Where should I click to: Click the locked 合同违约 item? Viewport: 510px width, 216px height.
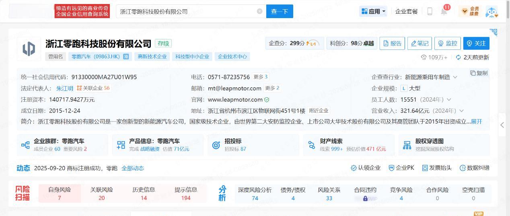365,193
